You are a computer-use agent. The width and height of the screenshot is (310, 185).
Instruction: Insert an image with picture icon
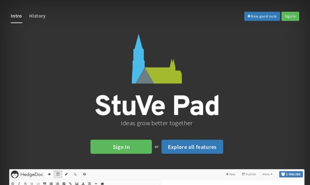[76, 183]
